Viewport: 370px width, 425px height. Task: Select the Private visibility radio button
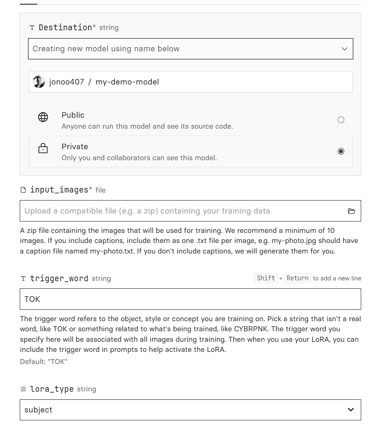(x=341, y=151)
